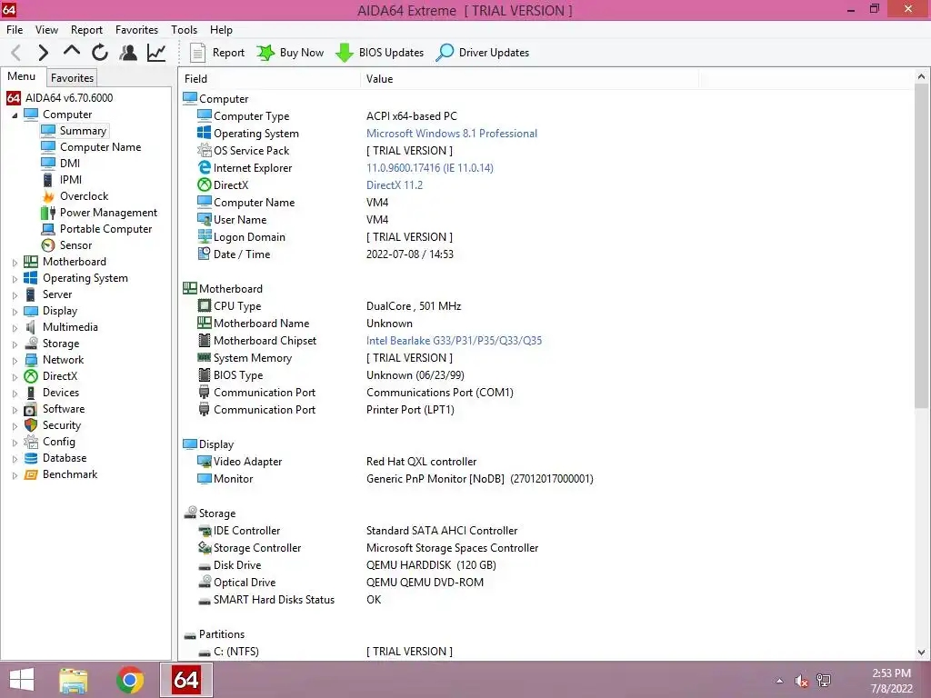Click the Software icon in the tree

click(31, 410)
